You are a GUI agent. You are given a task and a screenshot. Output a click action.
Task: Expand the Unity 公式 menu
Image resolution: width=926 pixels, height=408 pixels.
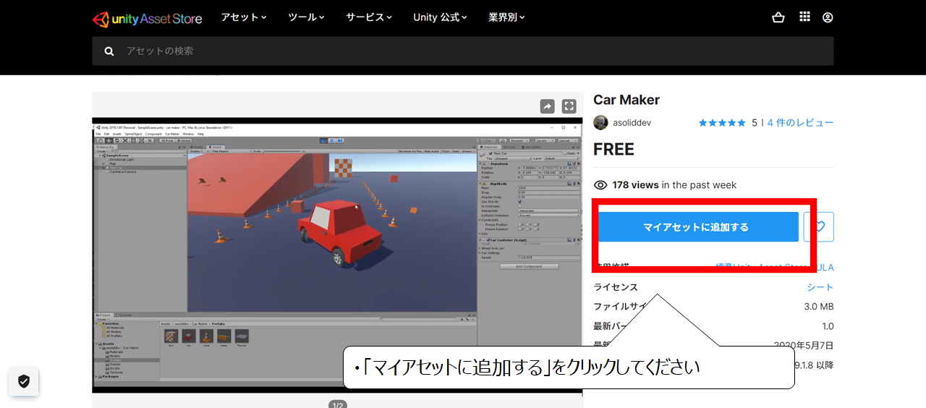[x=441, y=17]
